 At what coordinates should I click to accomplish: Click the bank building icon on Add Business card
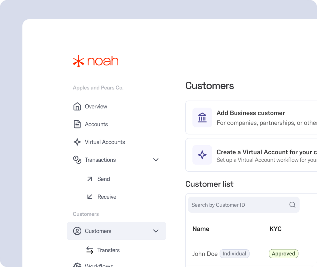coord(202,117)
